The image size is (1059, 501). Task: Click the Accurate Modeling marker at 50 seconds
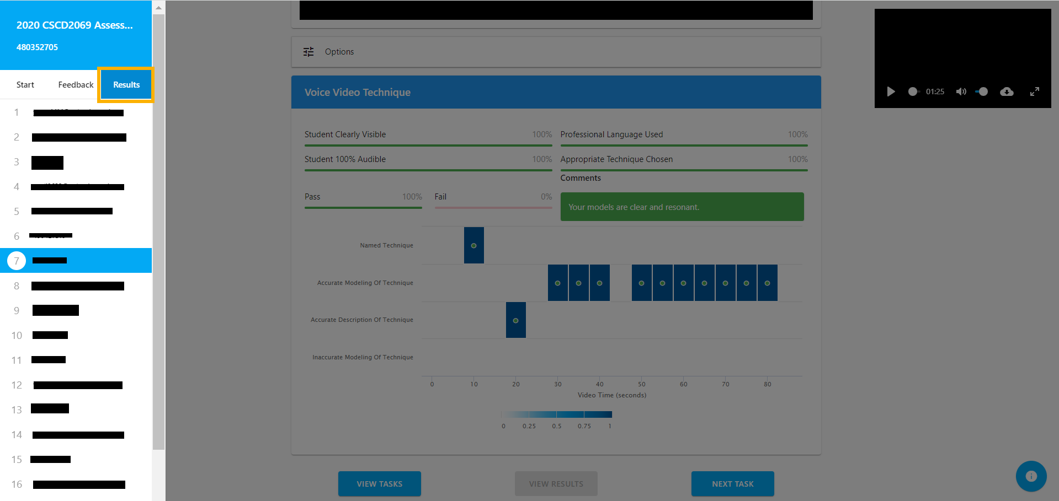click(642, 283)
